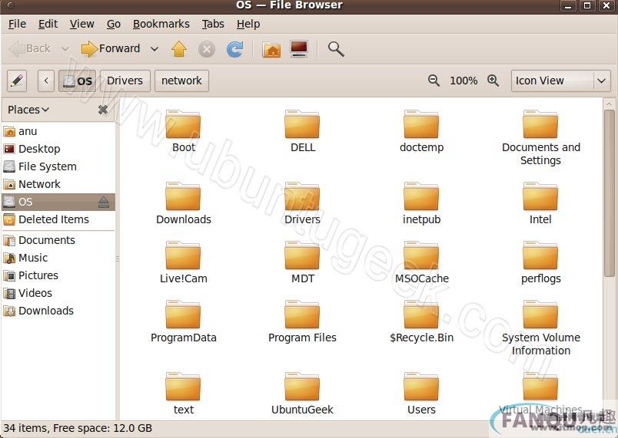The height and width of the screenshot is (438, 618).
Task: Open the Edit menu
Action: click(x=48, y=25)
